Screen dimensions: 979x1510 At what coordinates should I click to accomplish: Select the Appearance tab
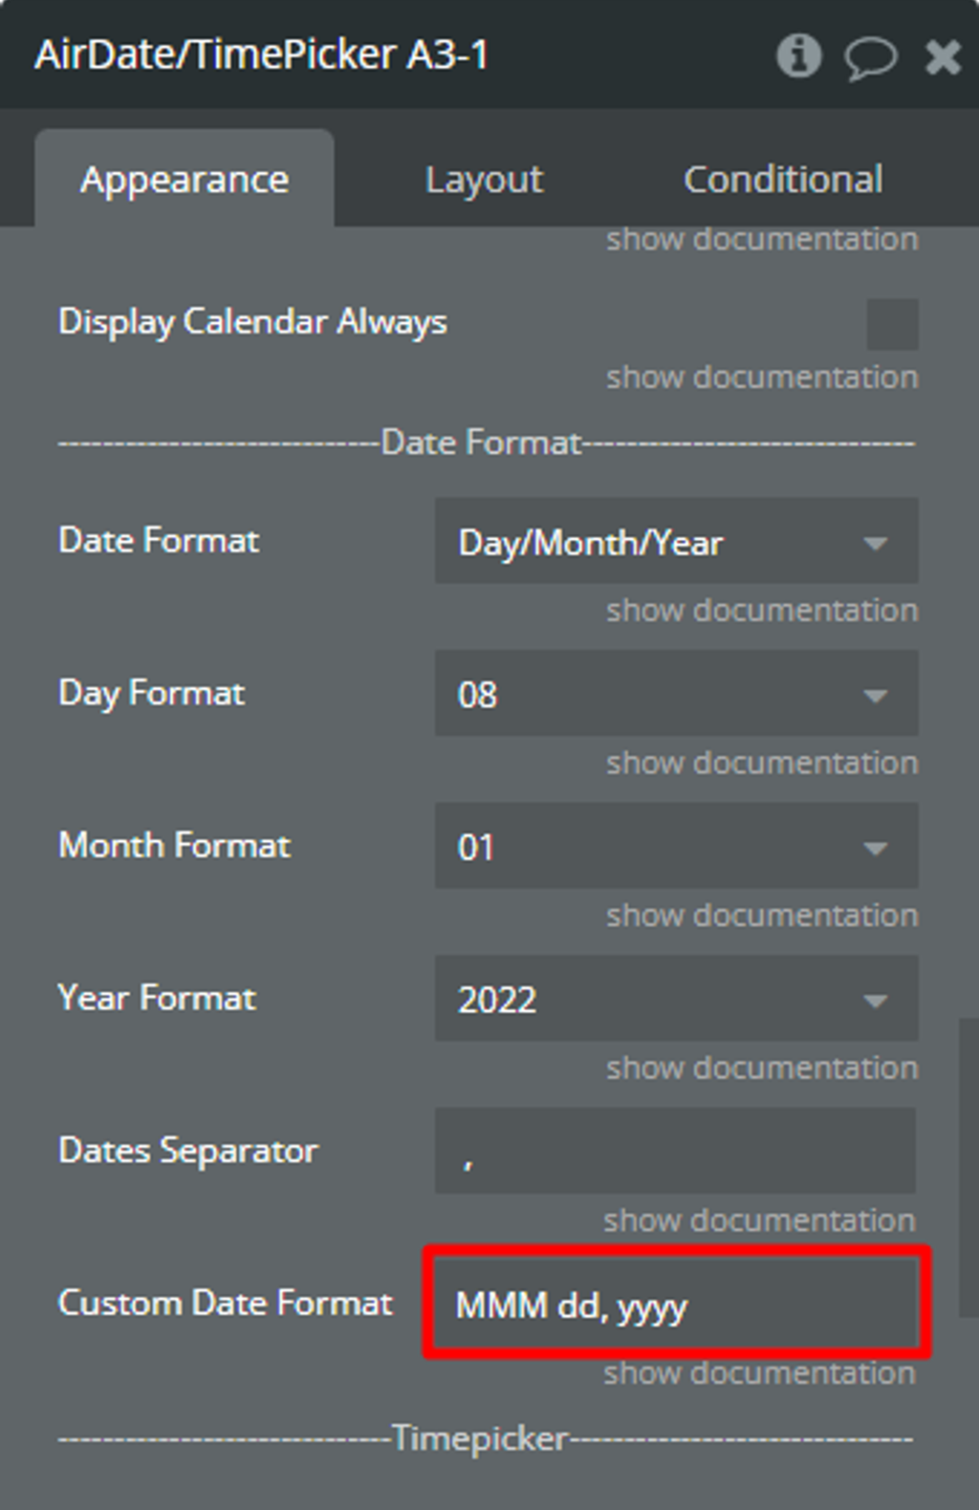[x=185, y=179]
